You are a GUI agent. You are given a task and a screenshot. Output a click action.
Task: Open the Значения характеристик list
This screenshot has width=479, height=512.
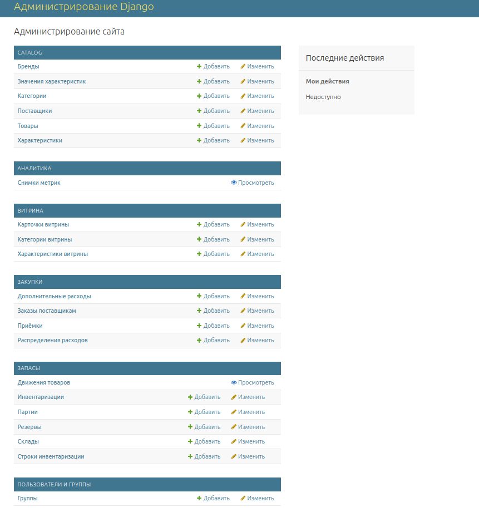[52, 81]
